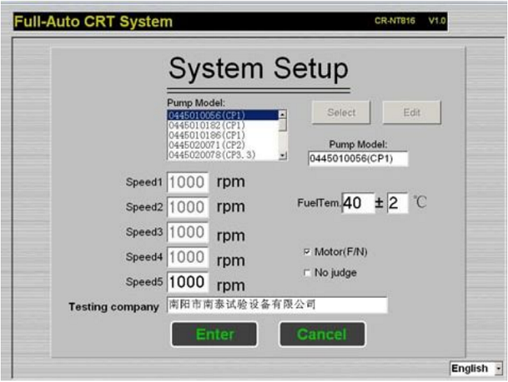Screen dimensions: 508x382
Task: Choose pump model 0445010186(CP1) from list
Action: (x=222, y=135)
